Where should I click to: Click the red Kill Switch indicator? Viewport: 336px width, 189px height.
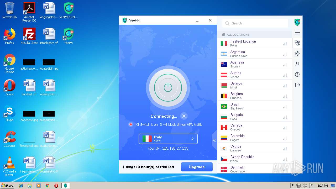coord(131,124)
